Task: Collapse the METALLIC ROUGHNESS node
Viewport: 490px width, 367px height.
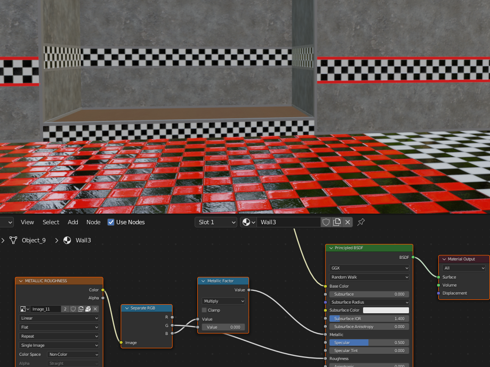Action: 21,281
